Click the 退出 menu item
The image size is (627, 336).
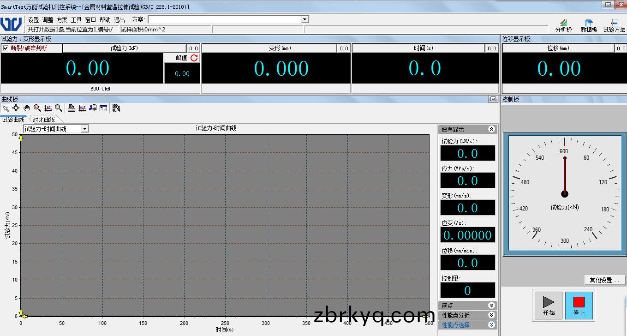click(x=119, y=20)
